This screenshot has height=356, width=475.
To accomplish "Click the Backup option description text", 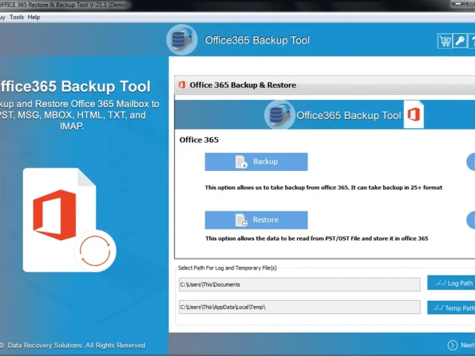I will 324,187.
